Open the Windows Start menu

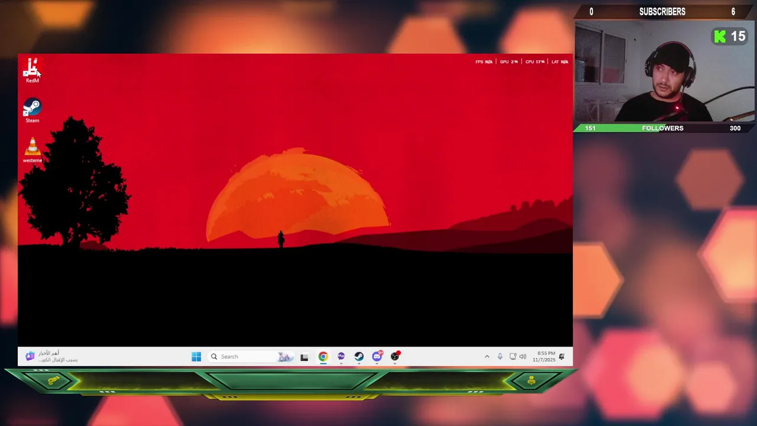pyautogui.click(x=196, y=356)
